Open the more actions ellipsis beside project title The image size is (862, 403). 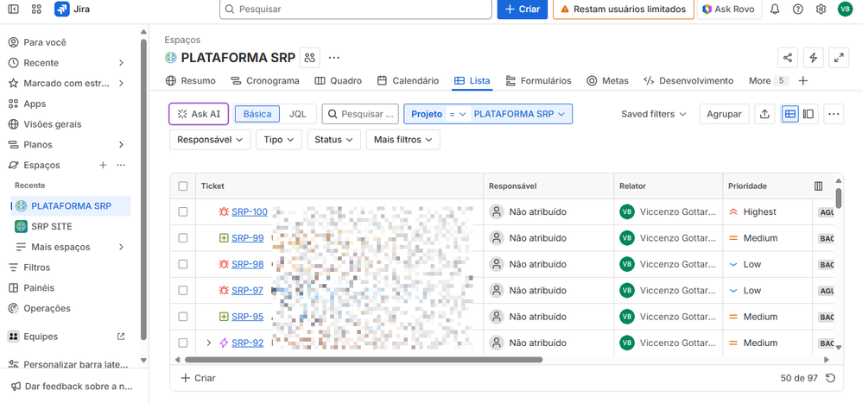click(334, 58)
